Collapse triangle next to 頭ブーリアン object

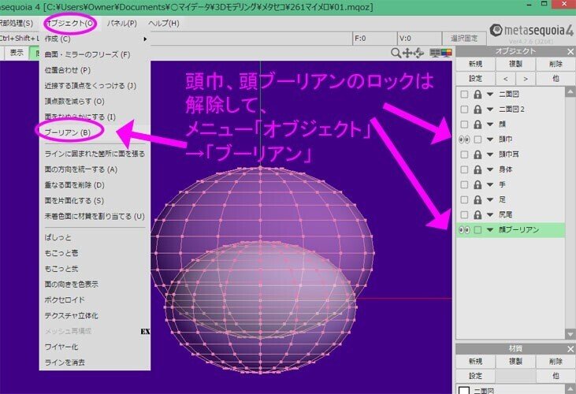(x=489, y=230)
